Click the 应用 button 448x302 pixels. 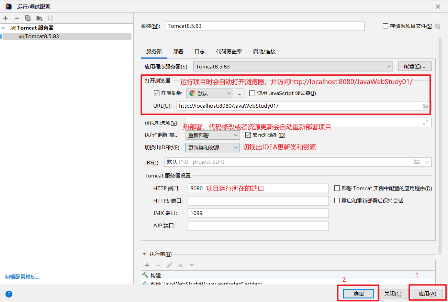coord(427,294)
